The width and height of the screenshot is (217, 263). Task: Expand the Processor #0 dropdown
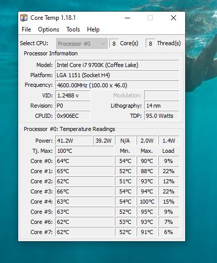click(82, 44)
